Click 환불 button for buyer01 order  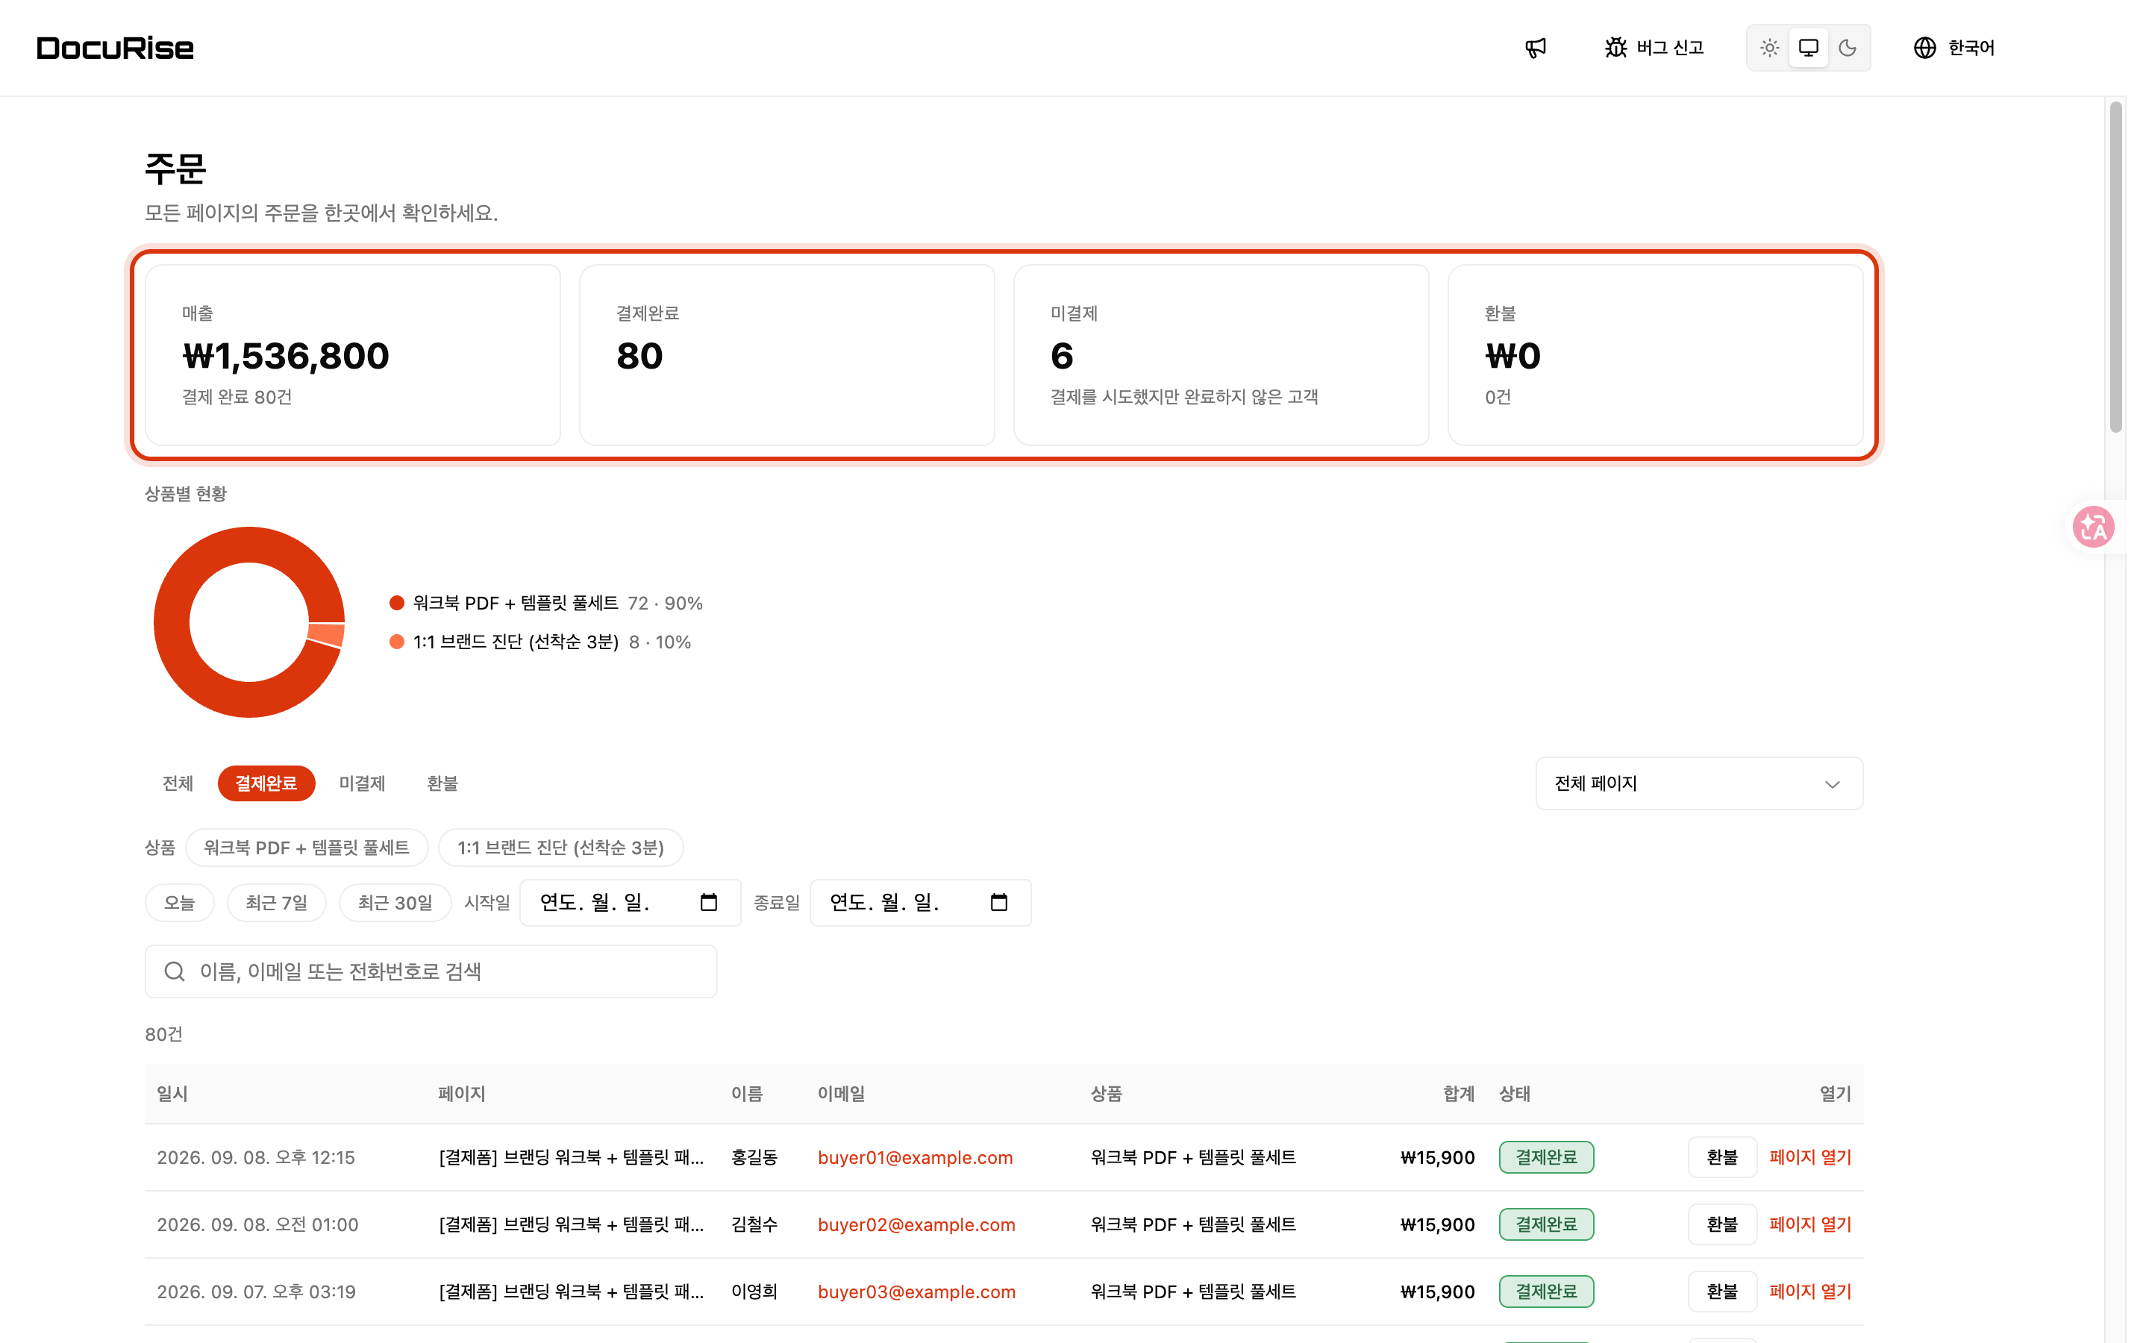tap(1722, 1157)
